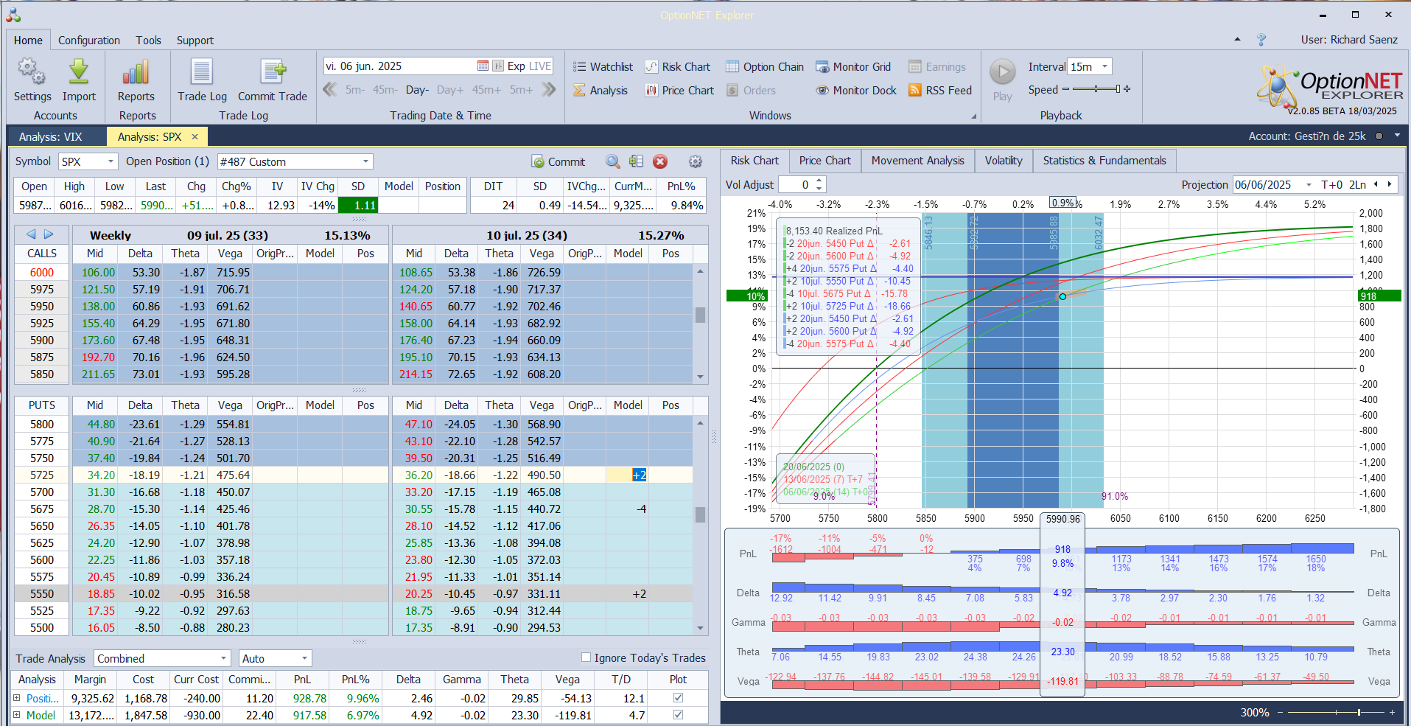Open the #487 Custom position dropdown
The width and height of the screenshot is (1411, 726).
click(x=365, y=161)
